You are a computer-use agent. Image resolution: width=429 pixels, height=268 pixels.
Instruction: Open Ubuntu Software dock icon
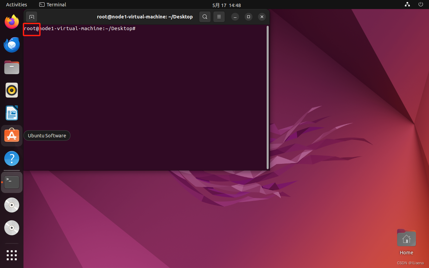(12, 136)
